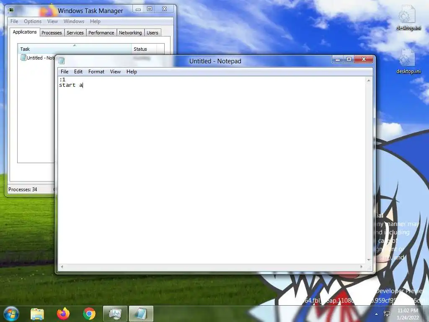Viewport: 429px width, 322px height.
Task: Select the upper desktop.ini desktop icon
Action: [x=408, y=18]
